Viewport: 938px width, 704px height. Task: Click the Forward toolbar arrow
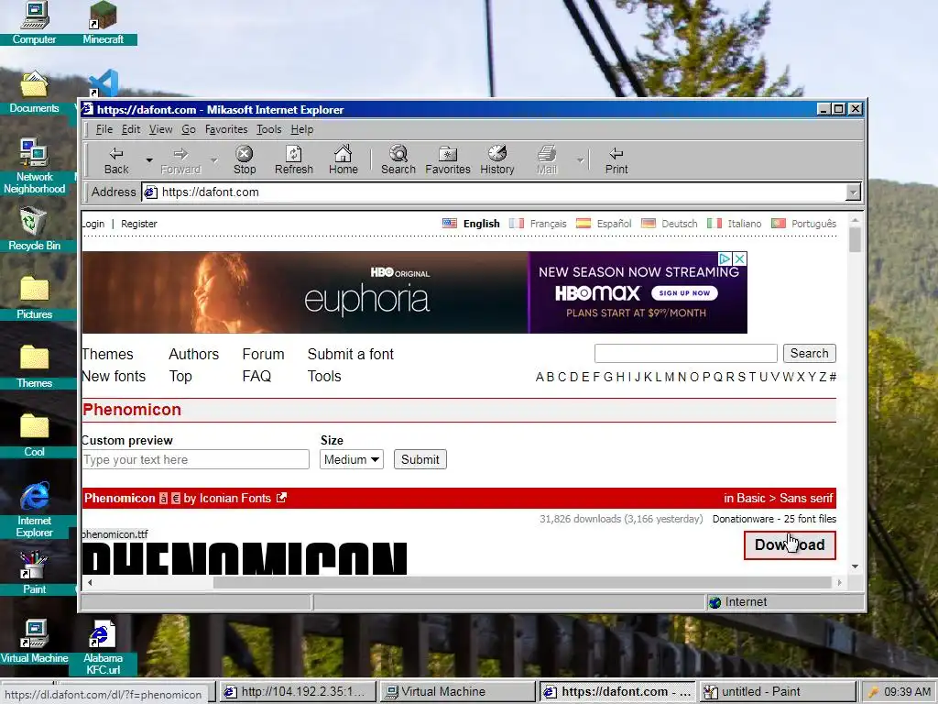point(180,159)
